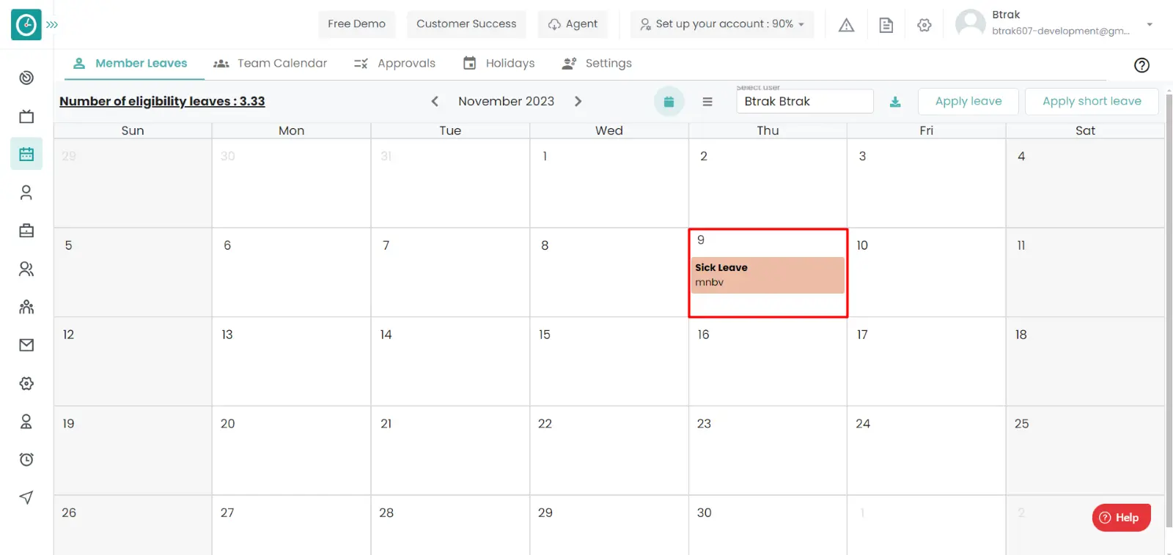Screen dimensions: 1173x555
Task: Click the Apply short leave button
Action: coord(1091,101)
